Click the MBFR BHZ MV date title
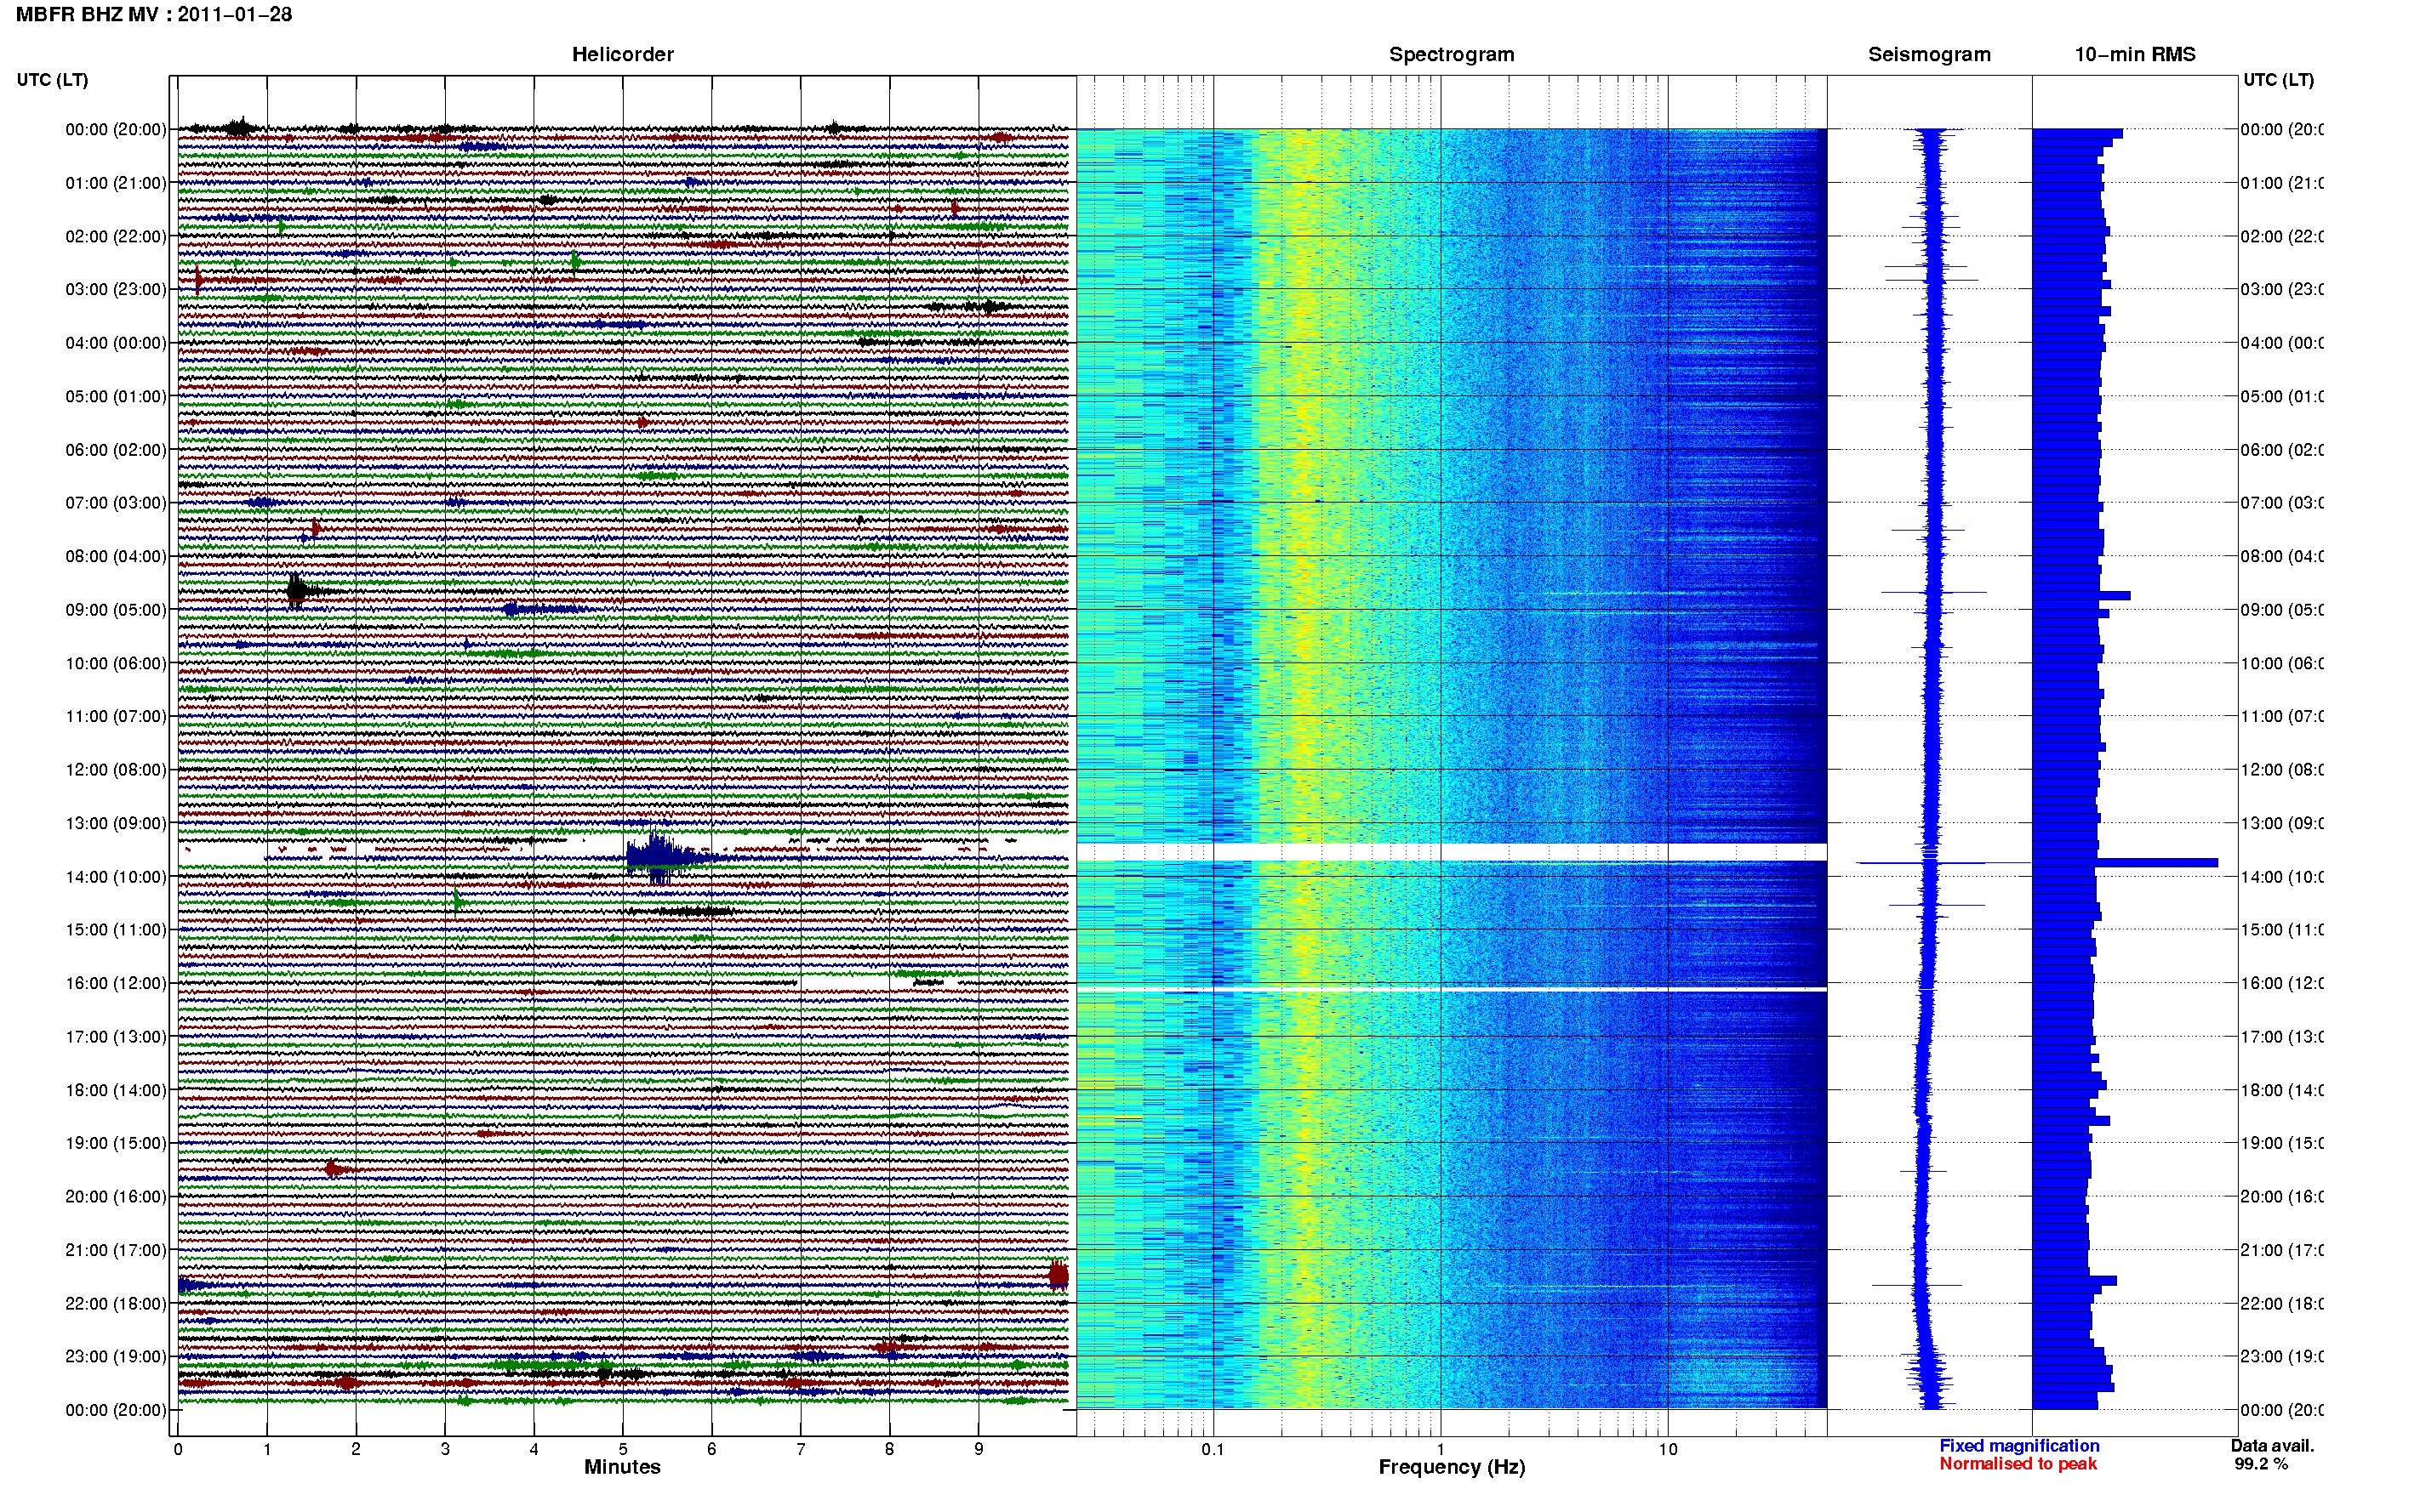This screenshot has height=1512, width=2420. (154, 14)
